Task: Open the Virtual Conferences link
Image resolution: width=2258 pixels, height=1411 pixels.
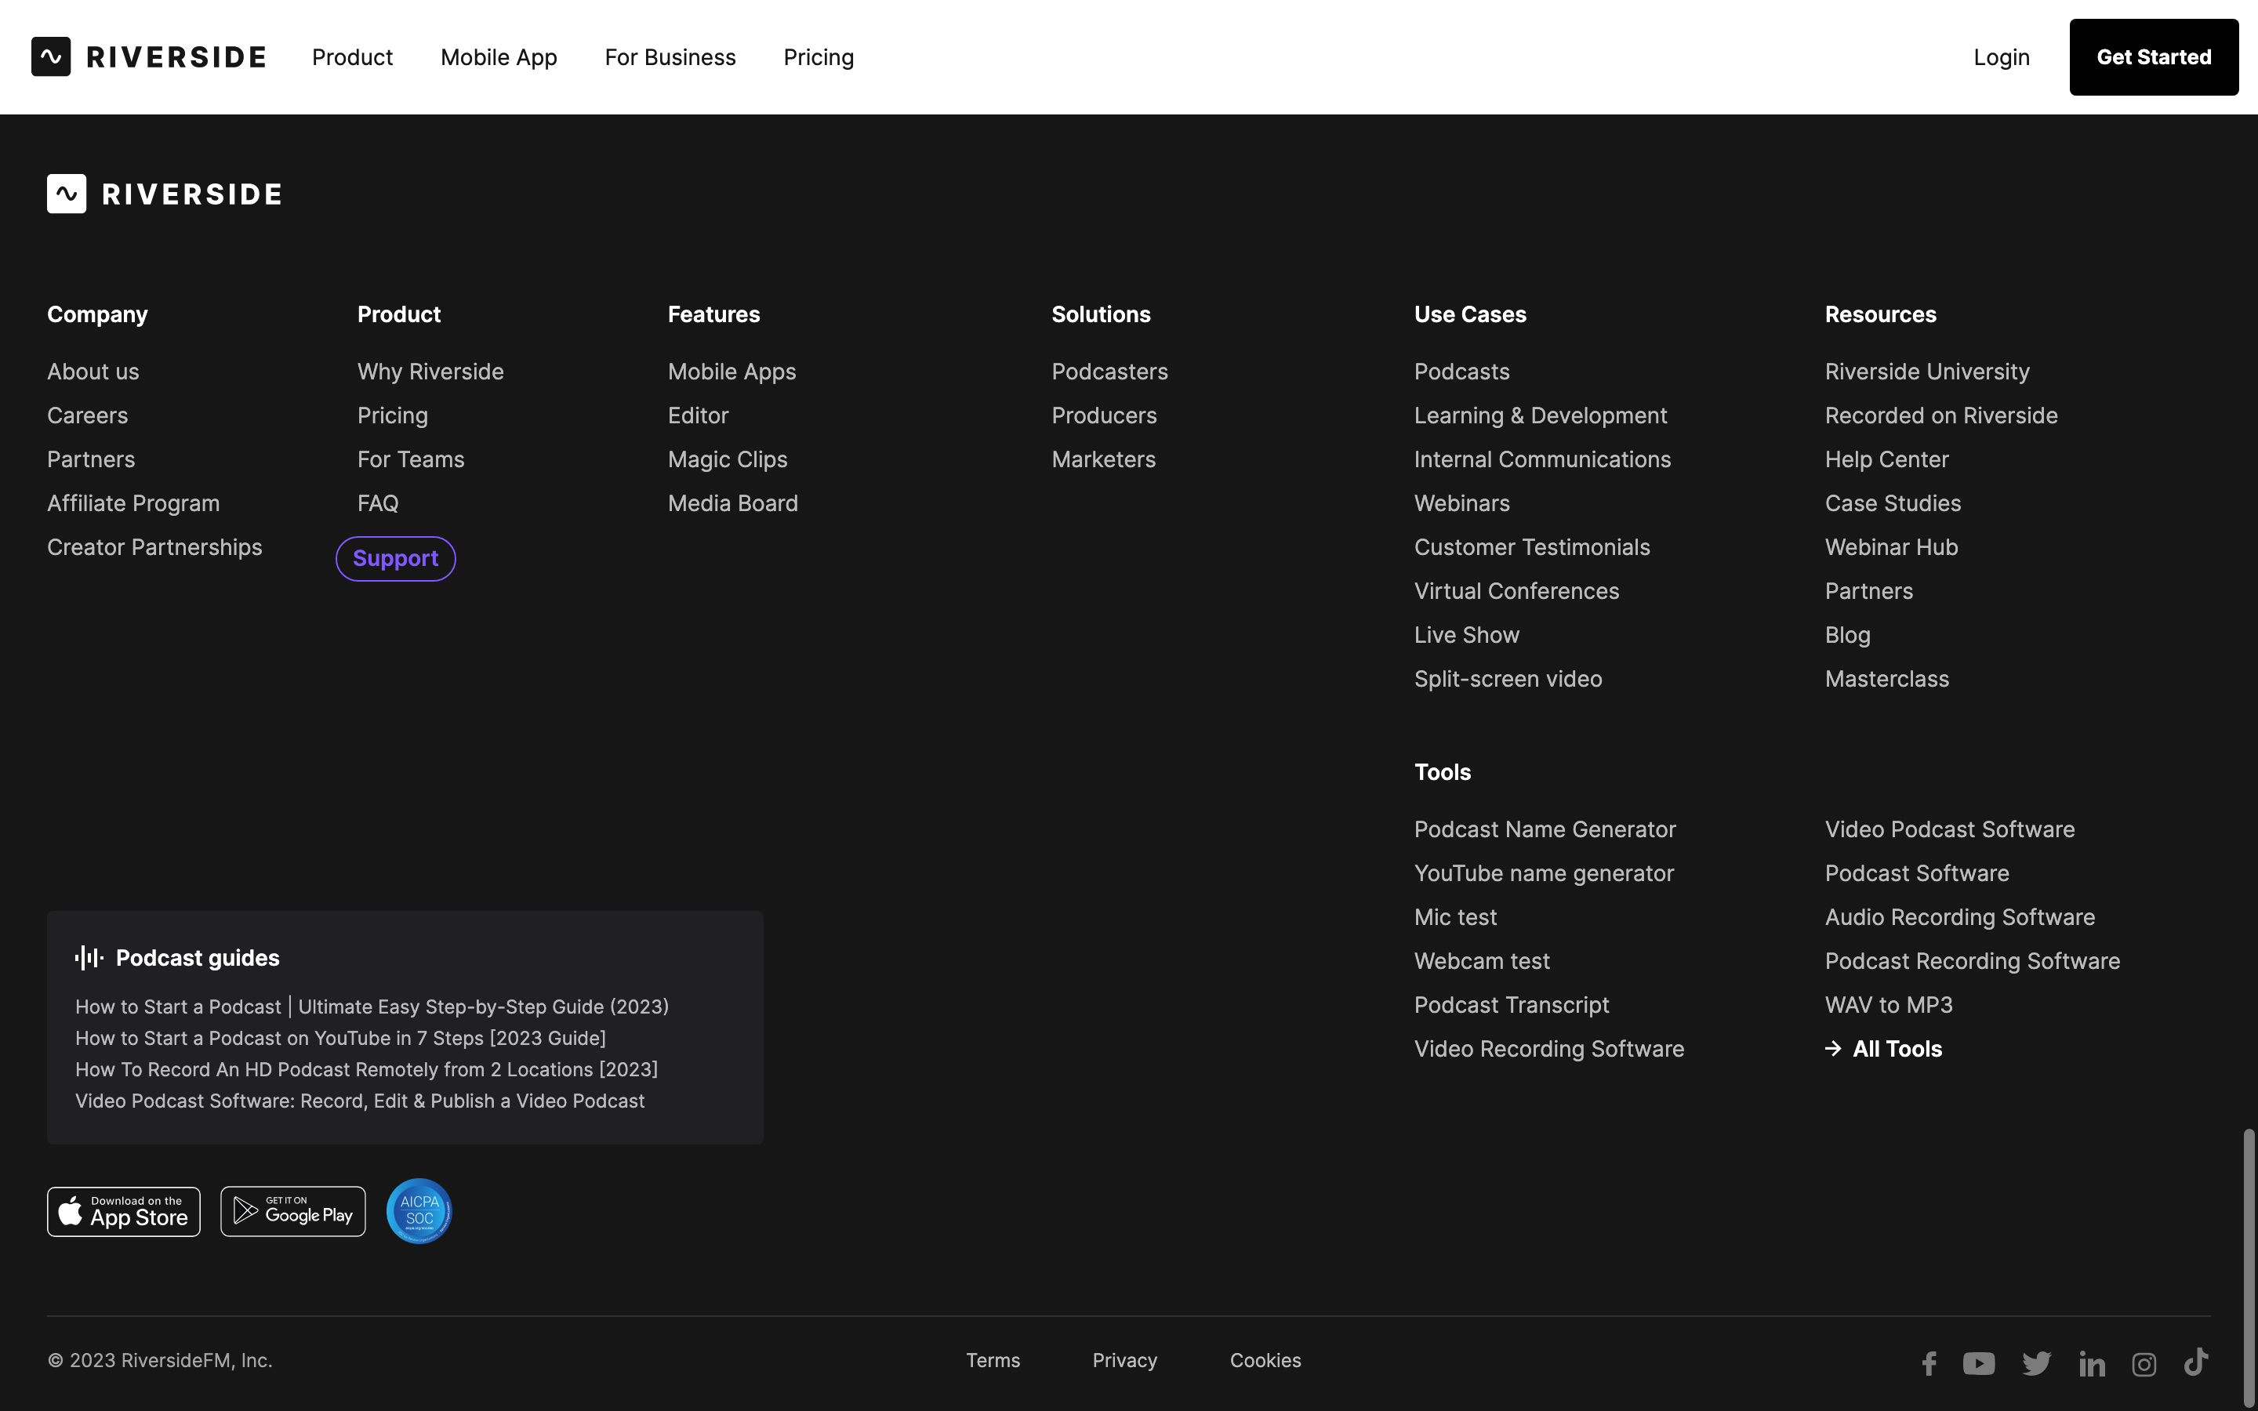Action: tap(1516, 591)
